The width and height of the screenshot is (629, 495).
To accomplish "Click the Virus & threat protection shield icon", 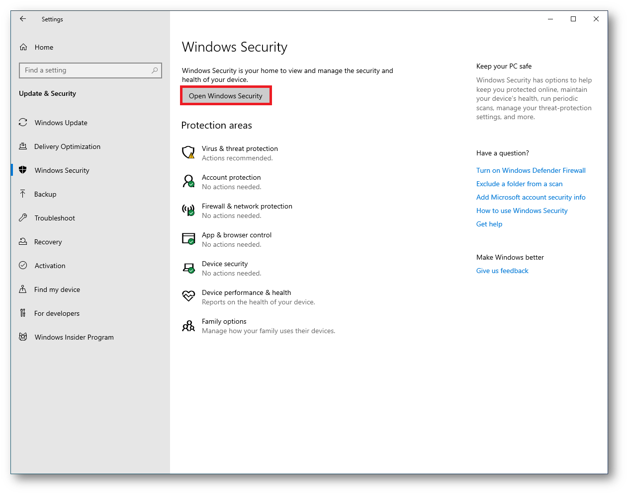I will [188, 152].
